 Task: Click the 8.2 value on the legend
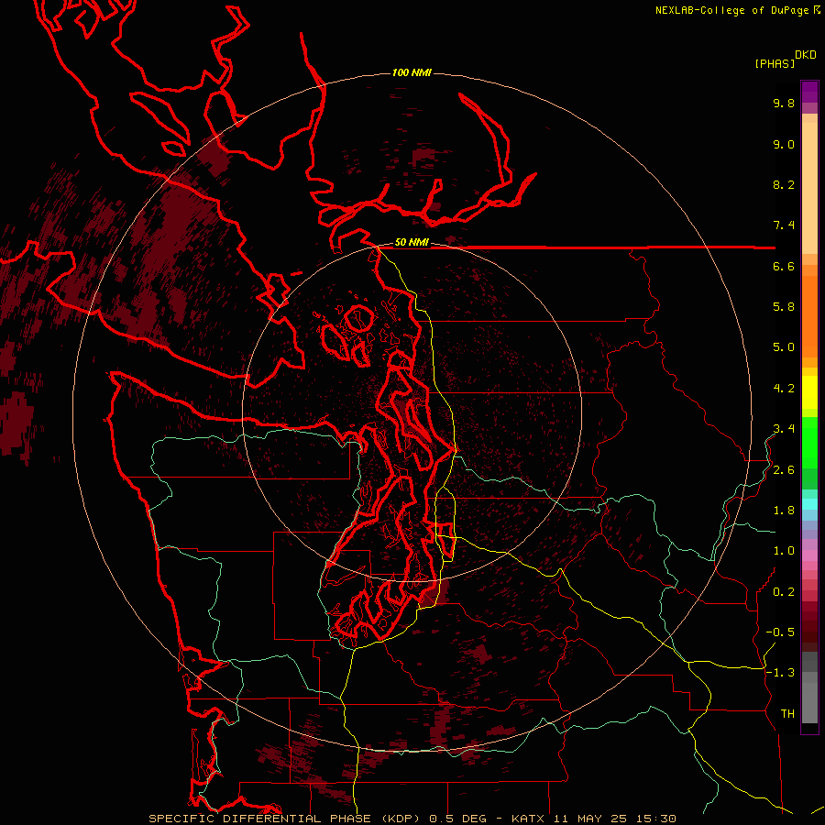coord(784,184)
